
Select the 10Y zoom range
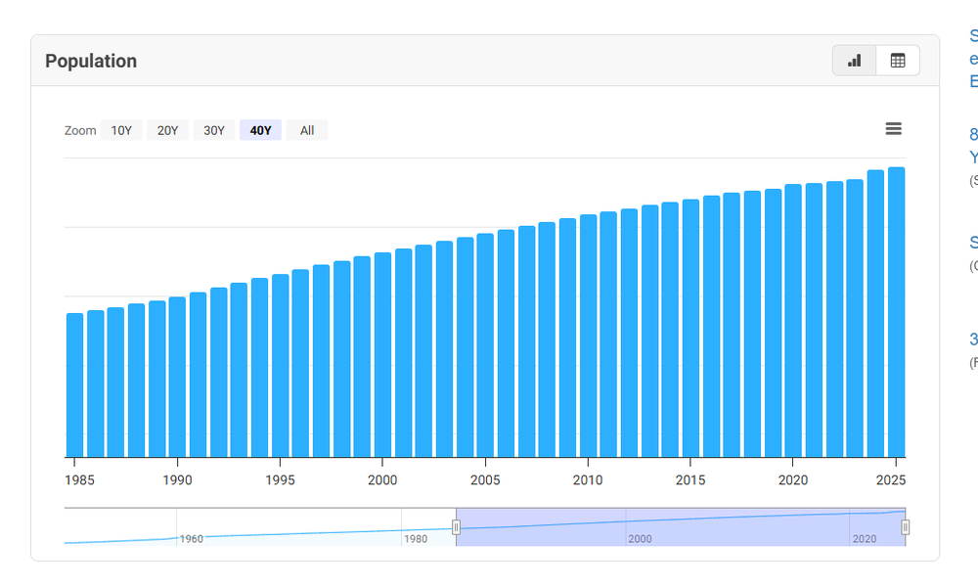121,130
